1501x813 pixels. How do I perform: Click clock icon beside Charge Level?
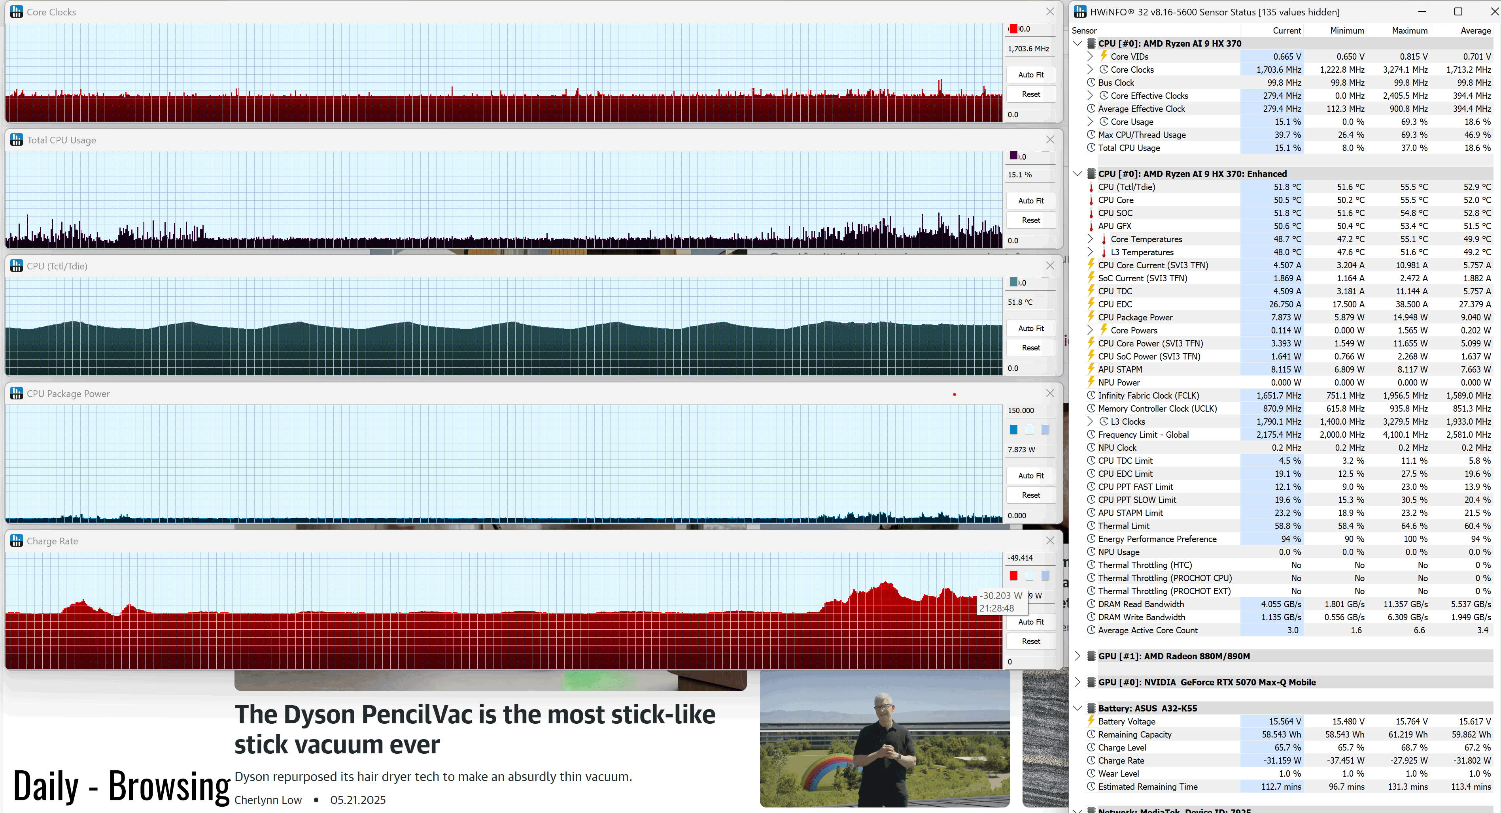(1091, 747)
